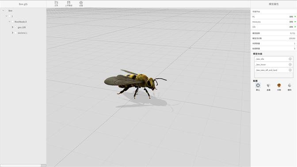Collapse the Bee tree node
Image resolution: width=297 pixels, height=167 pixels.
pyautogui.click(x=3, y=11)
